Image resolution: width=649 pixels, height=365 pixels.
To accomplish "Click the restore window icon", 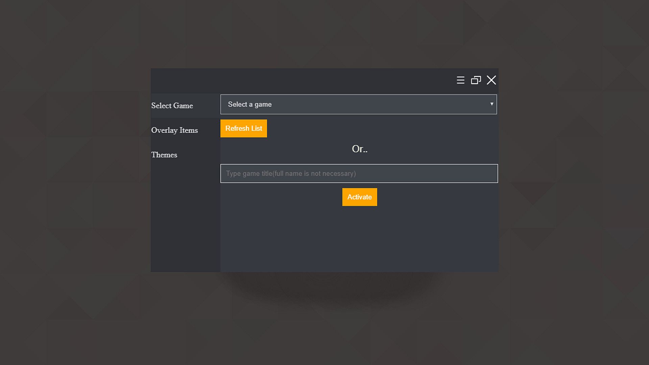I will coord(476,80).
